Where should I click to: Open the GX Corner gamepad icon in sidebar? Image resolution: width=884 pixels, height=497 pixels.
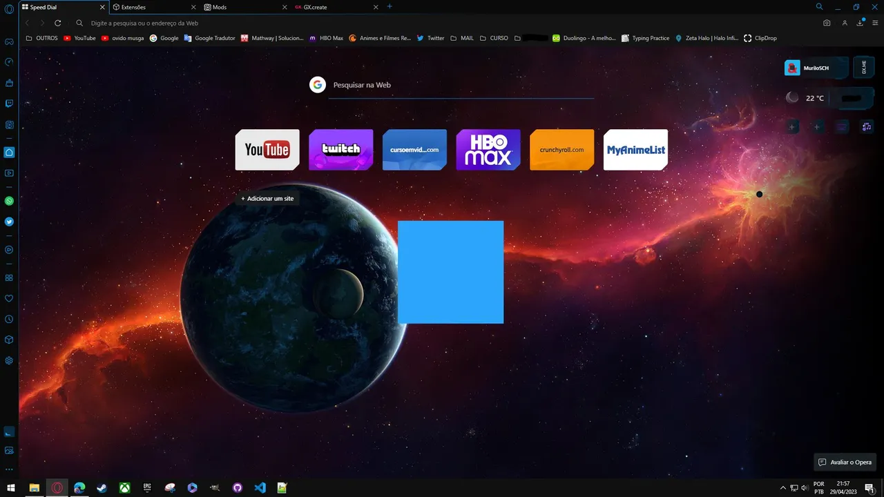click(9, 41)
